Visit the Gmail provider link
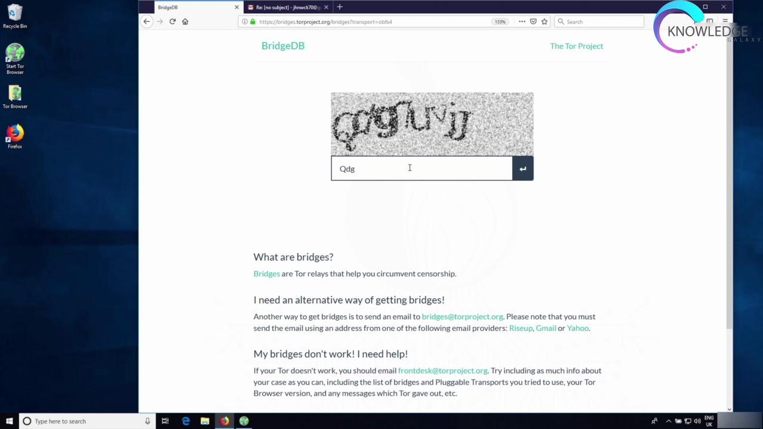The width and height of the screenshot is (763, 429). tap(546, 328)
